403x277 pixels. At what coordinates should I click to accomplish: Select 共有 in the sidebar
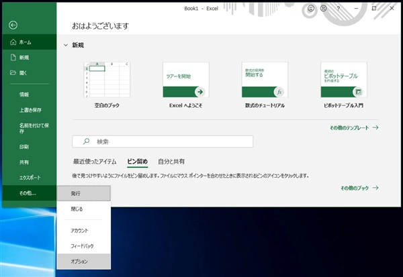click(x=30, y=162)
